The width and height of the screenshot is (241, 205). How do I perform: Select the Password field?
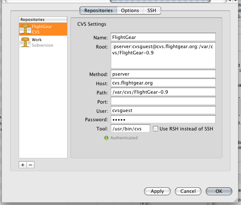point(163,119)
